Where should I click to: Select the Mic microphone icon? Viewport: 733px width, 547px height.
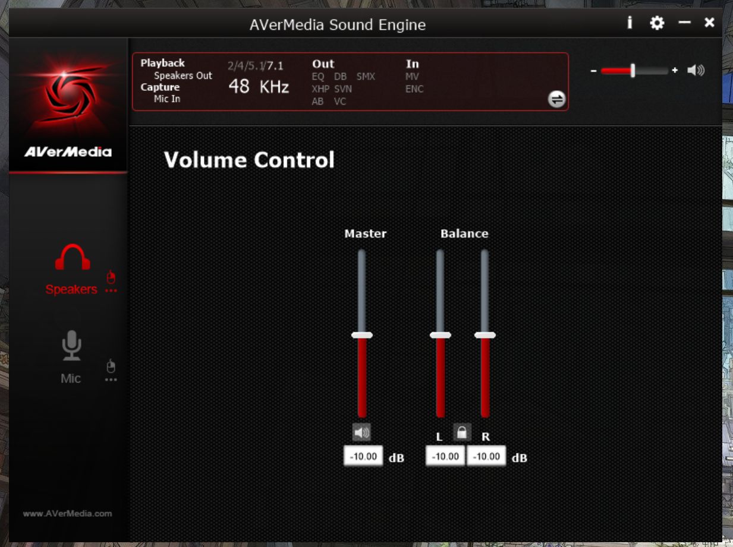72,346
